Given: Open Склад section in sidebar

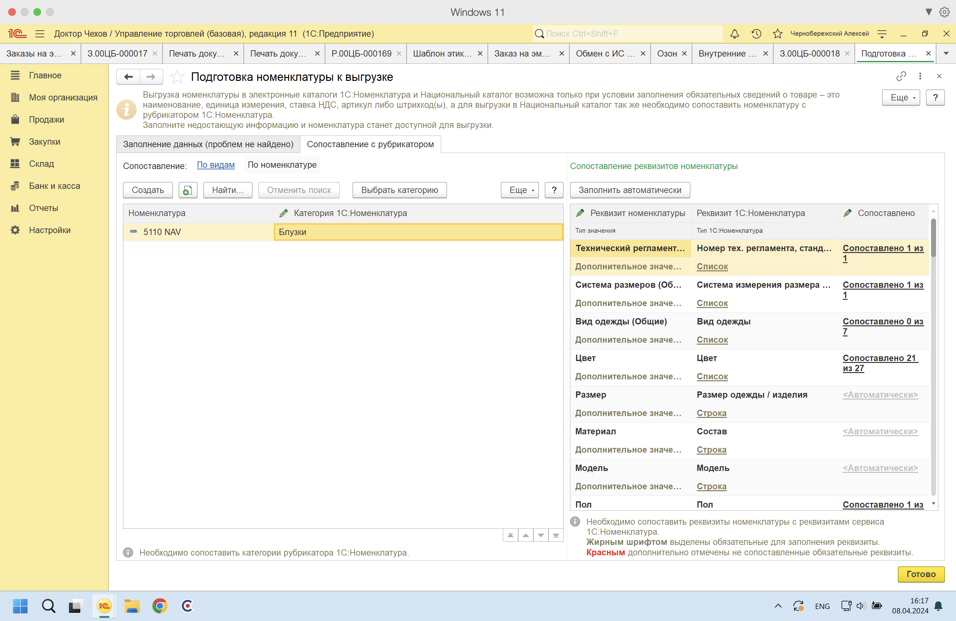Looking at the screenshot, I should tap(41, 164).
